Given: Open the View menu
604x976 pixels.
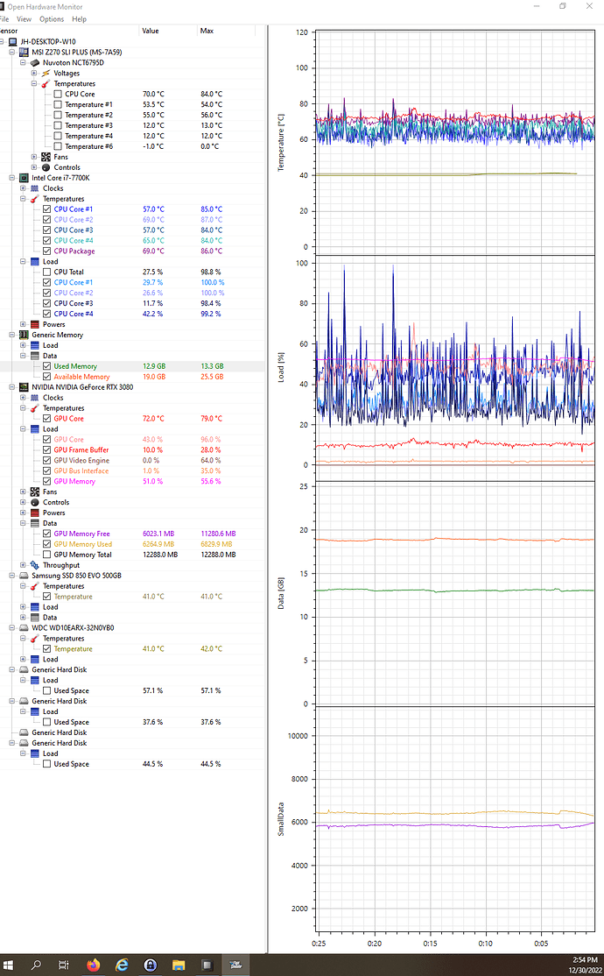Looking at the screenshot, I should point(24,19).
